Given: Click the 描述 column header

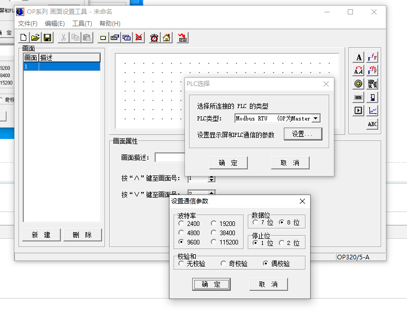Looking at the screenshot, I should click(70, 58).
